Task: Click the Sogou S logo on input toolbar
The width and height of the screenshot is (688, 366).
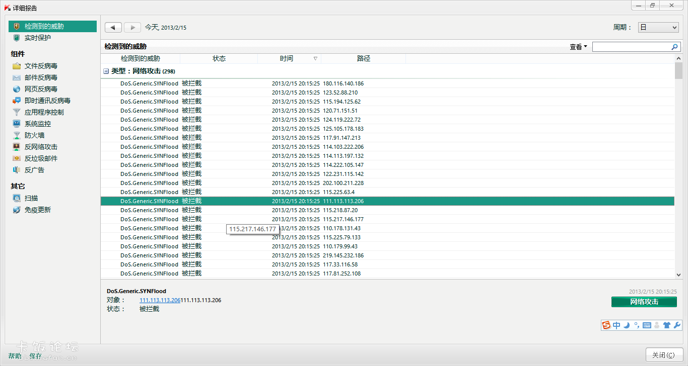Action: [x=606, y=325]
